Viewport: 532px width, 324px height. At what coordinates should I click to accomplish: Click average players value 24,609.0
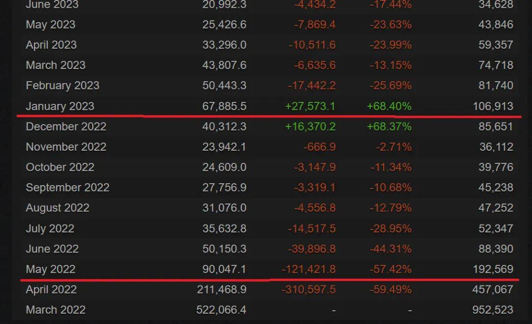coord(224,167)
